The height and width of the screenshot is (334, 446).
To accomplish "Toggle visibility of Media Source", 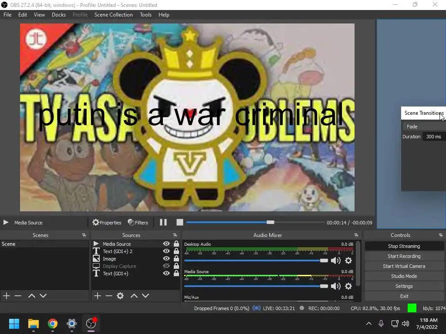I will [166, 244].
